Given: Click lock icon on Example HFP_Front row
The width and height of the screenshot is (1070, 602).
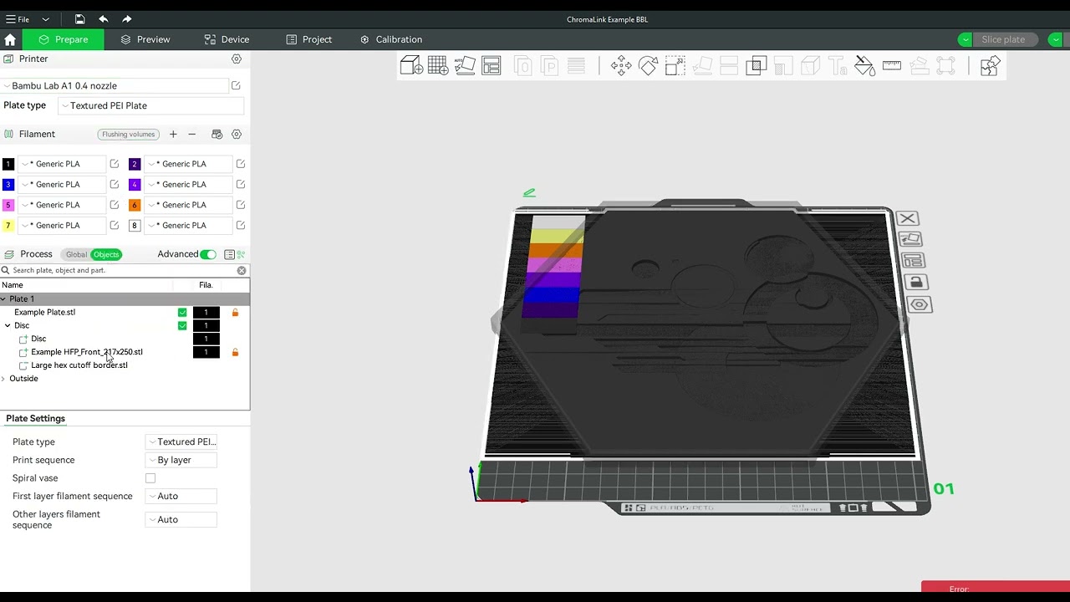Looking at the screenshot, I should pyautogui.click(x=235, y=353).
